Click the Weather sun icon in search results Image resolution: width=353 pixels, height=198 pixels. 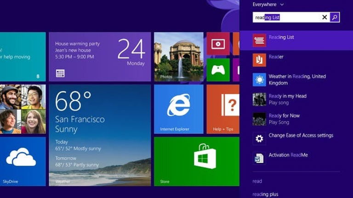[x=259, y=80]
